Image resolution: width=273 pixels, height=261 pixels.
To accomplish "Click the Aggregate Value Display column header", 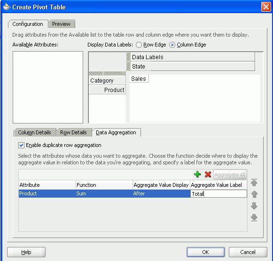I will pos(161,185).
